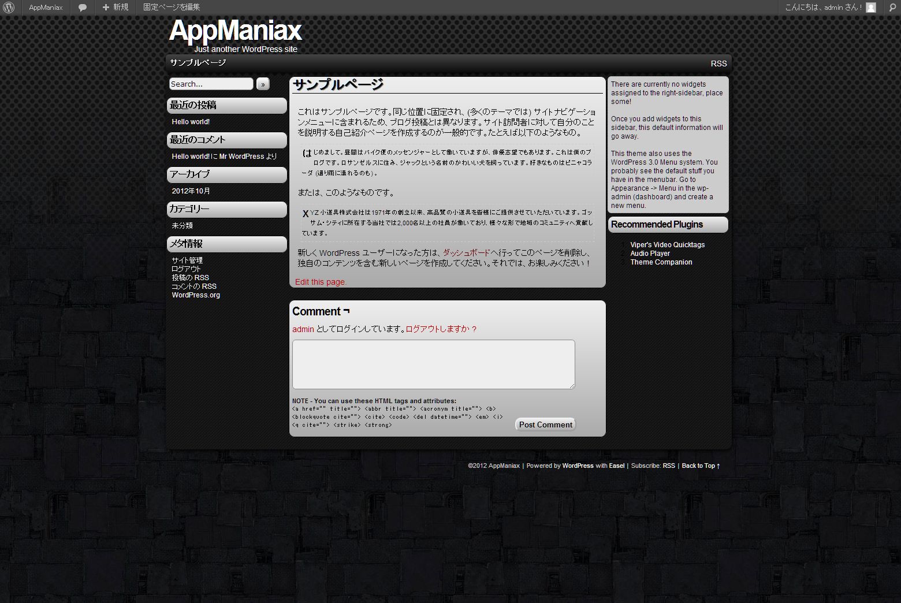Click the ログアウト link in meta widget
Screen dimensions: 901x603
tap(186, 269)
